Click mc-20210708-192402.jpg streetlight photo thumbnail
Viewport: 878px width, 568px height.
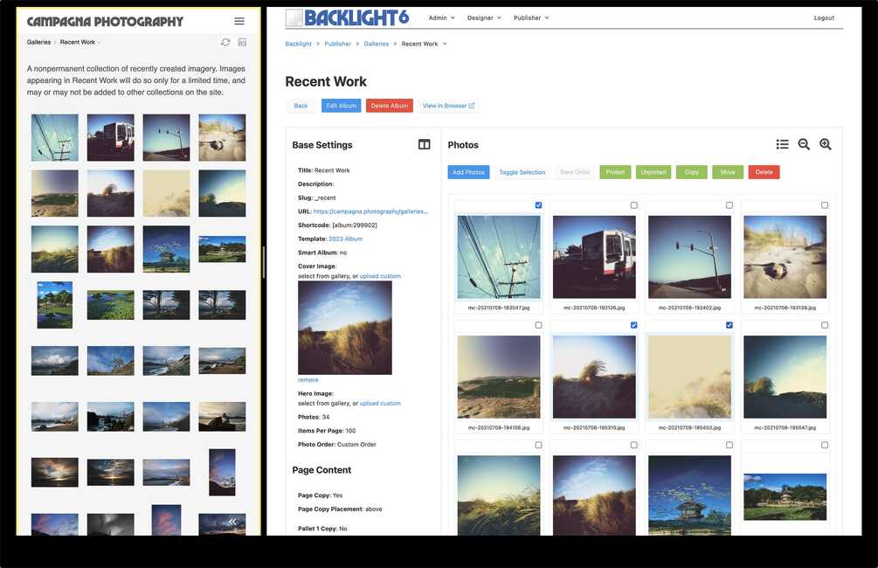pos(689,257)
